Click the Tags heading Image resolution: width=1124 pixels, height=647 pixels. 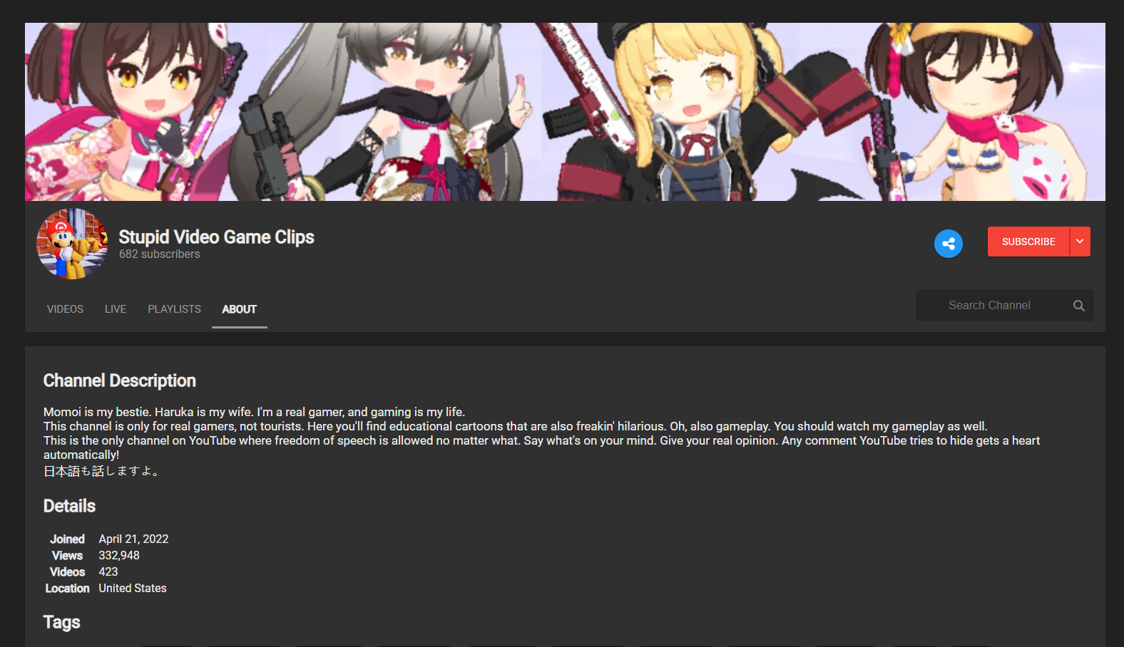point(61,622)
